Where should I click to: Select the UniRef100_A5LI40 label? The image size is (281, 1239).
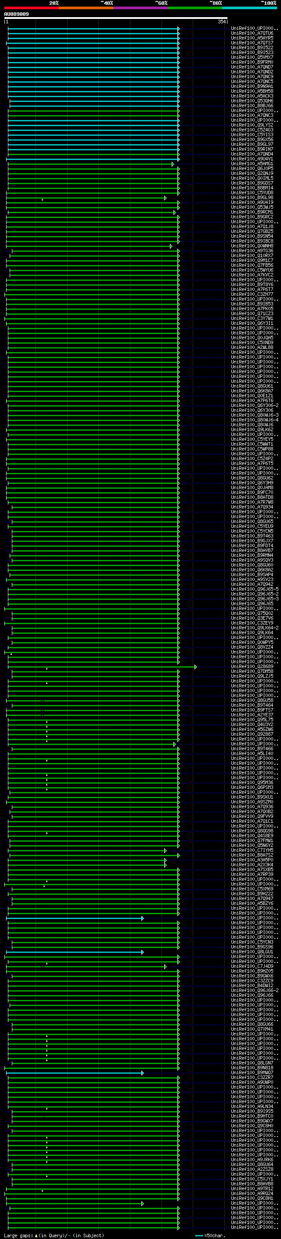coord(252,754)
